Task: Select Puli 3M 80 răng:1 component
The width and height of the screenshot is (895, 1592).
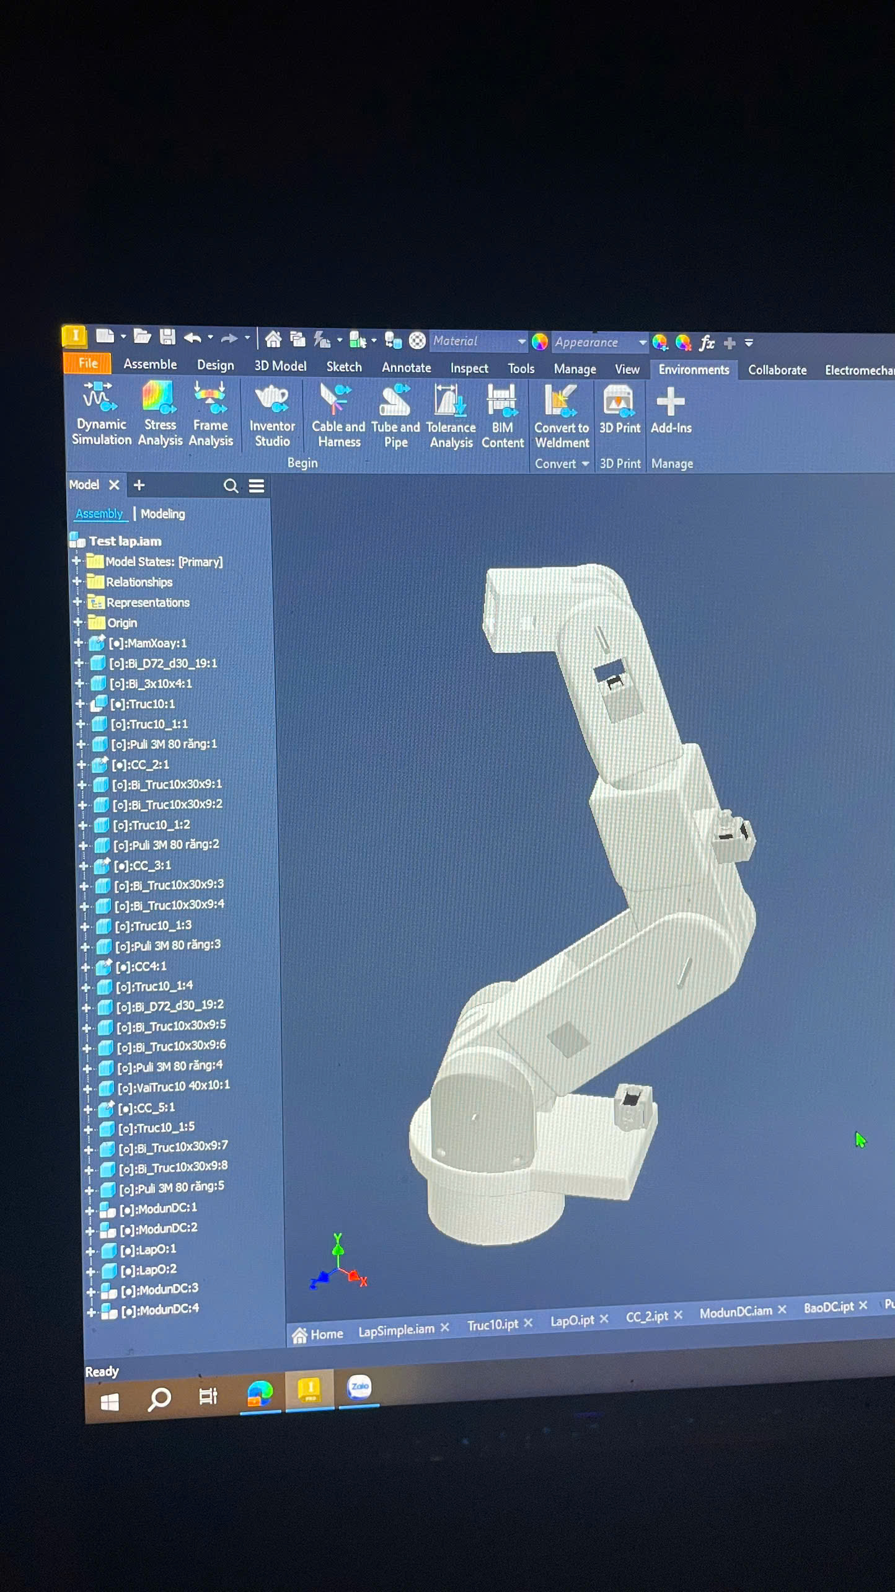Action: pos(164,744)
